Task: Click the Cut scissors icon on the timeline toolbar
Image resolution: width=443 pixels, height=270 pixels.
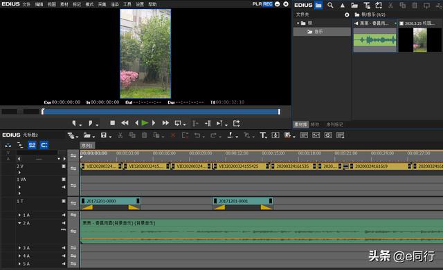Action: coord(120,135)
